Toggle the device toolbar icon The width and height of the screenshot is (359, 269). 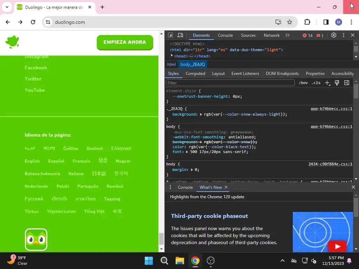click(x=181, y=35)
